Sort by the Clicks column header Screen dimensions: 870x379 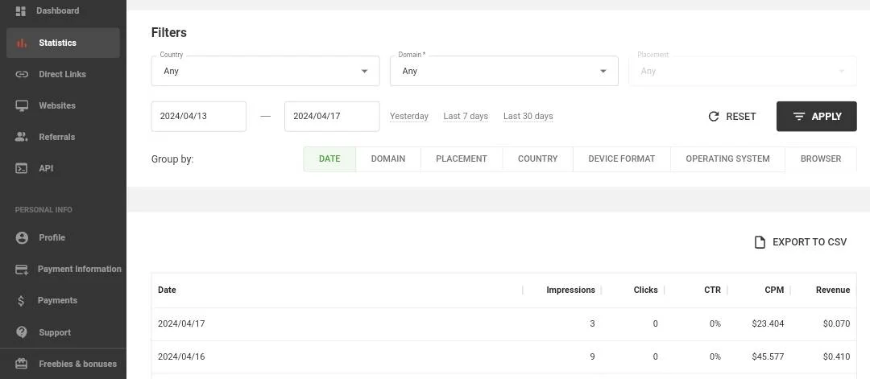click(x=645, y=290)
